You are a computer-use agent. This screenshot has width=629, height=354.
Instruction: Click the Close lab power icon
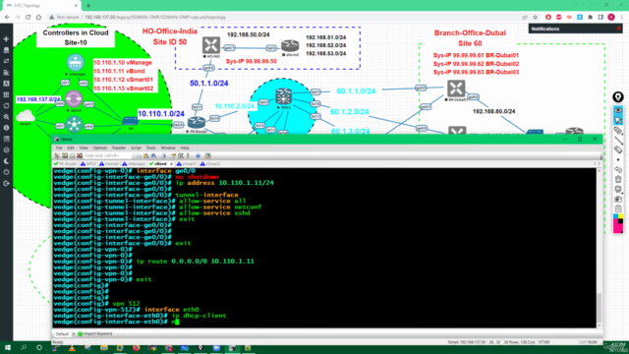point(6,172)
